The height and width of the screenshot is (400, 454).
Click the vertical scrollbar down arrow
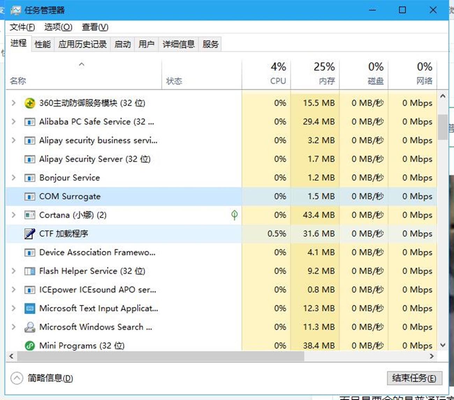[x=442, y=344]
